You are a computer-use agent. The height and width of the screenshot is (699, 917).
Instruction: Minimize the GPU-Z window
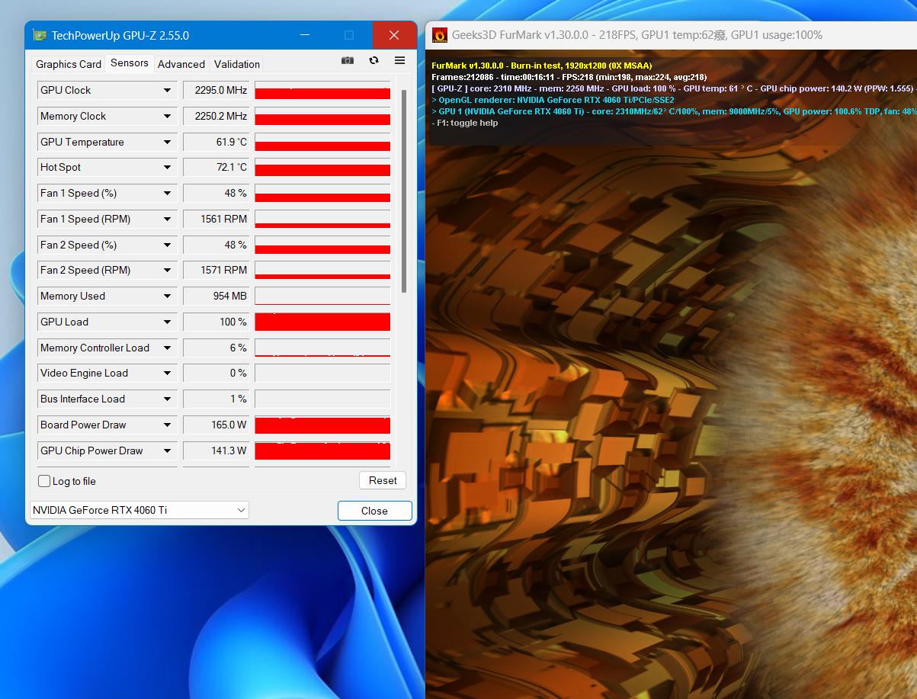click(x=305, y=35)
